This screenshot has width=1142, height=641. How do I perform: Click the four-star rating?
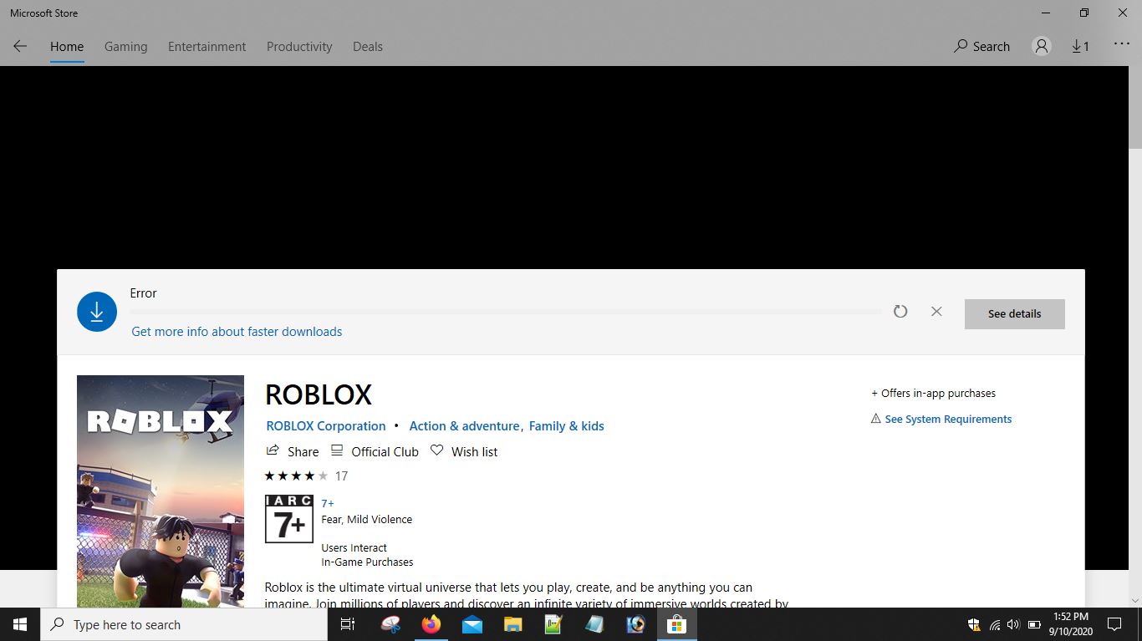click(296, 476)
